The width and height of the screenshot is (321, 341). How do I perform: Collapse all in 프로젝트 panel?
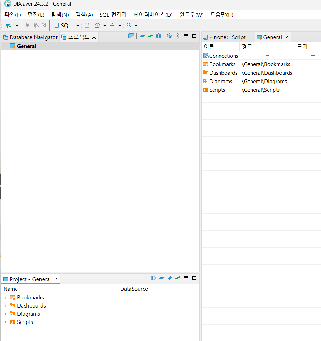coord(142,36)
